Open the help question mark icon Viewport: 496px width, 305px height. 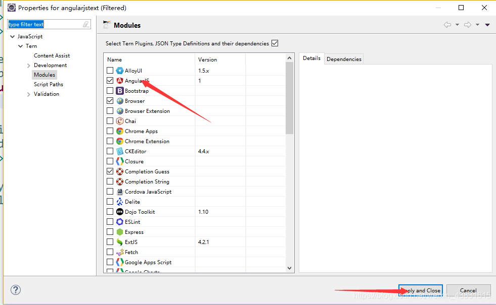coord(16,290)
